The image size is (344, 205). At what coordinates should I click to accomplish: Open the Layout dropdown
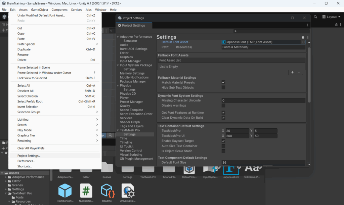point(331,17)
